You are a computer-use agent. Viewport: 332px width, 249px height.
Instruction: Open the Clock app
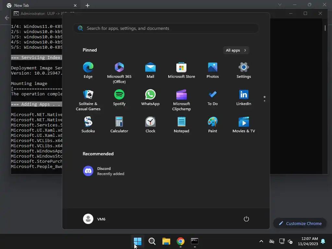(x=150, y=125)
